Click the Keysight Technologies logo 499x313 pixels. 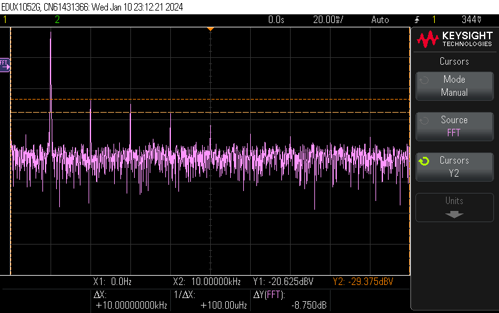(455, 39)
